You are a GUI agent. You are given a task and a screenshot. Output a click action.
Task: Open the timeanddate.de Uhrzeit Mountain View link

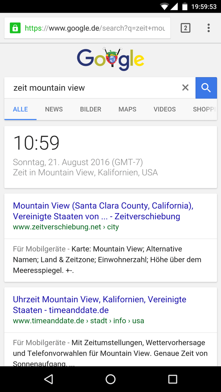pos(100,305)
